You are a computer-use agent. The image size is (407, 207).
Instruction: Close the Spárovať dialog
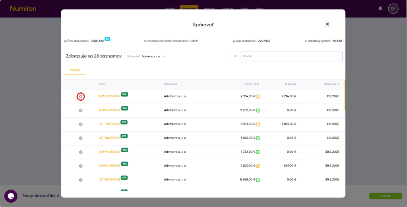click(x=327, y=24)
